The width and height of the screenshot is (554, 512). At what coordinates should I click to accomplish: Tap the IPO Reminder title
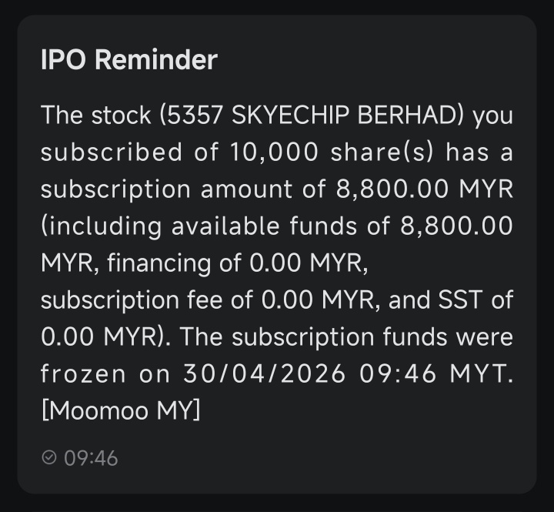[129, 59]
